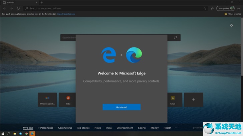The width and height of the screenshot is (243, 136).
Task: Select the Top stories tab
Action: coord(83,128)
